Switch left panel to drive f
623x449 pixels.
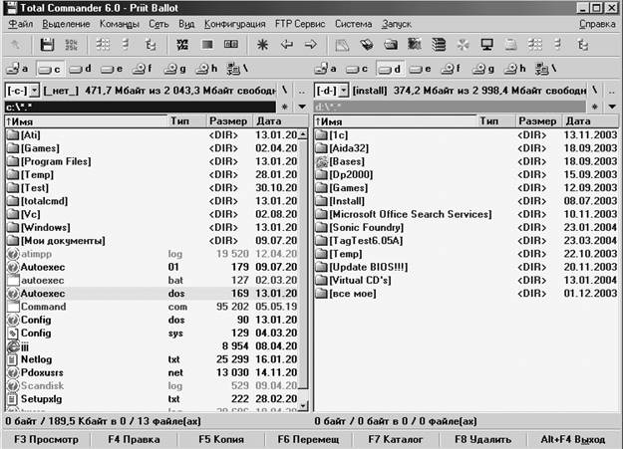pos(143,69)
